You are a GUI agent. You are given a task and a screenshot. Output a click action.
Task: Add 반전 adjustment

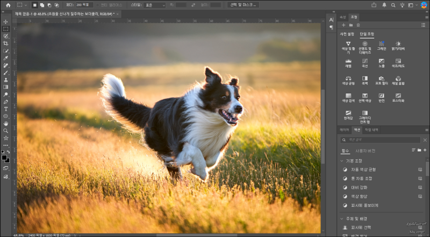(382, 98)
